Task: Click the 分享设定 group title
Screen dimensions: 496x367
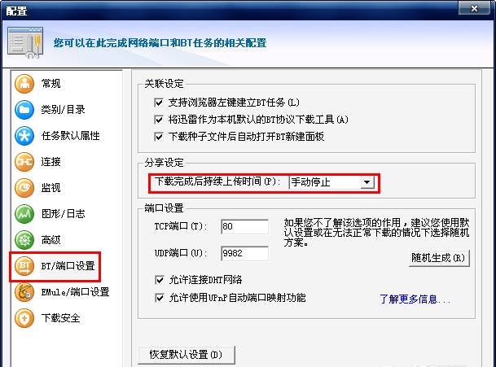Action: pyautogui.click(x=165, y=163)
